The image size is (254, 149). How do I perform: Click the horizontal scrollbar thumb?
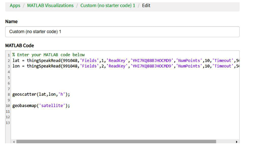click(116, 142)
